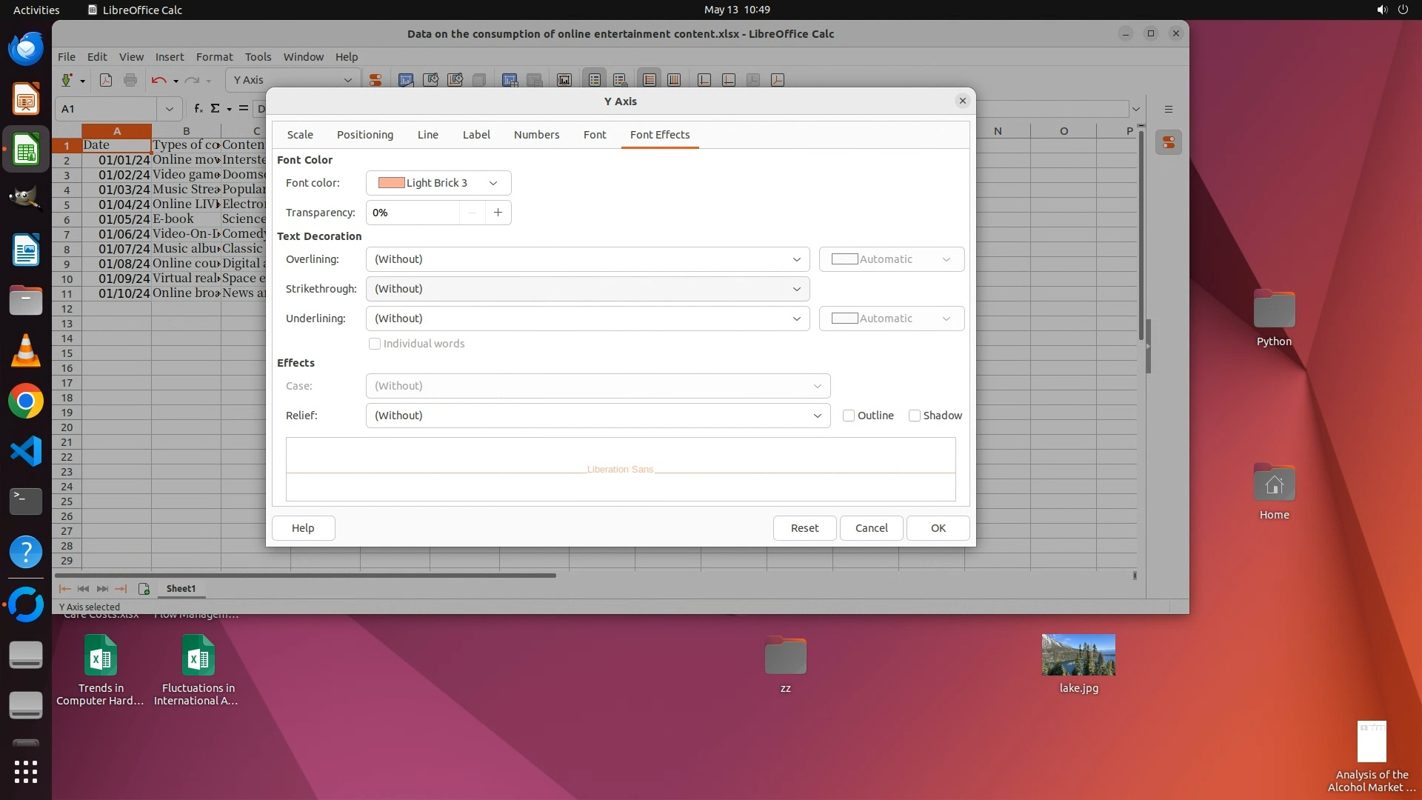The width and height of the screenshot is (1422, 800).
Task: Switch to the Numbers tab
Action: click(536, 135)
